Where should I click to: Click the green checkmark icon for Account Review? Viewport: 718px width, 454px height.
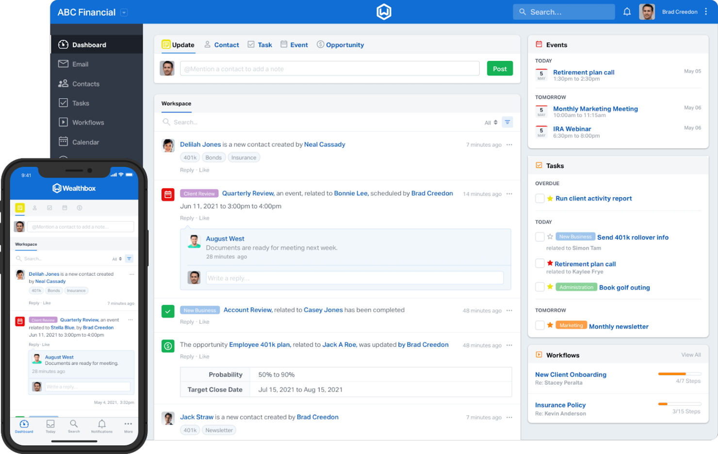(168, 311)
